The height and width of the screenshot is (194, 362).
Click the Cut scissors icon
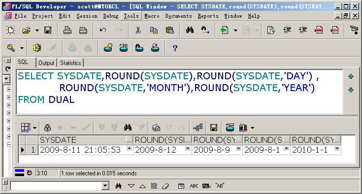pos(138,30)
